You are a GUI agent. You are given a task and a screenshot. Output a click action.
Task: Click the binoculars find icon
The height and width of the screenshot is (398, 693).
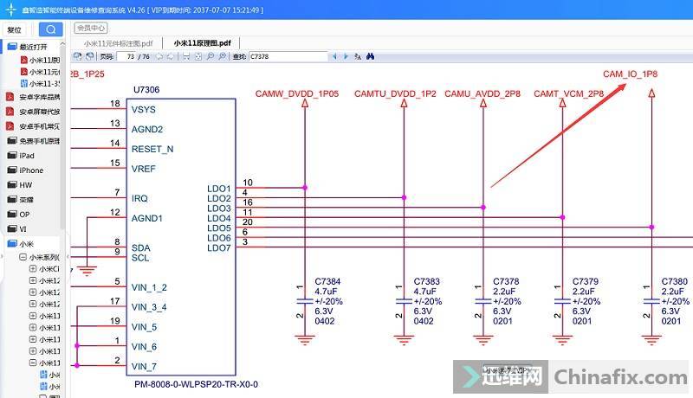click(x=370, y=56)
